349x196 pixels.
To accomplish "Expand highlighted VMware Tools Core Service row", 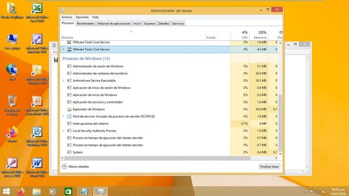I will coord(63,50).
